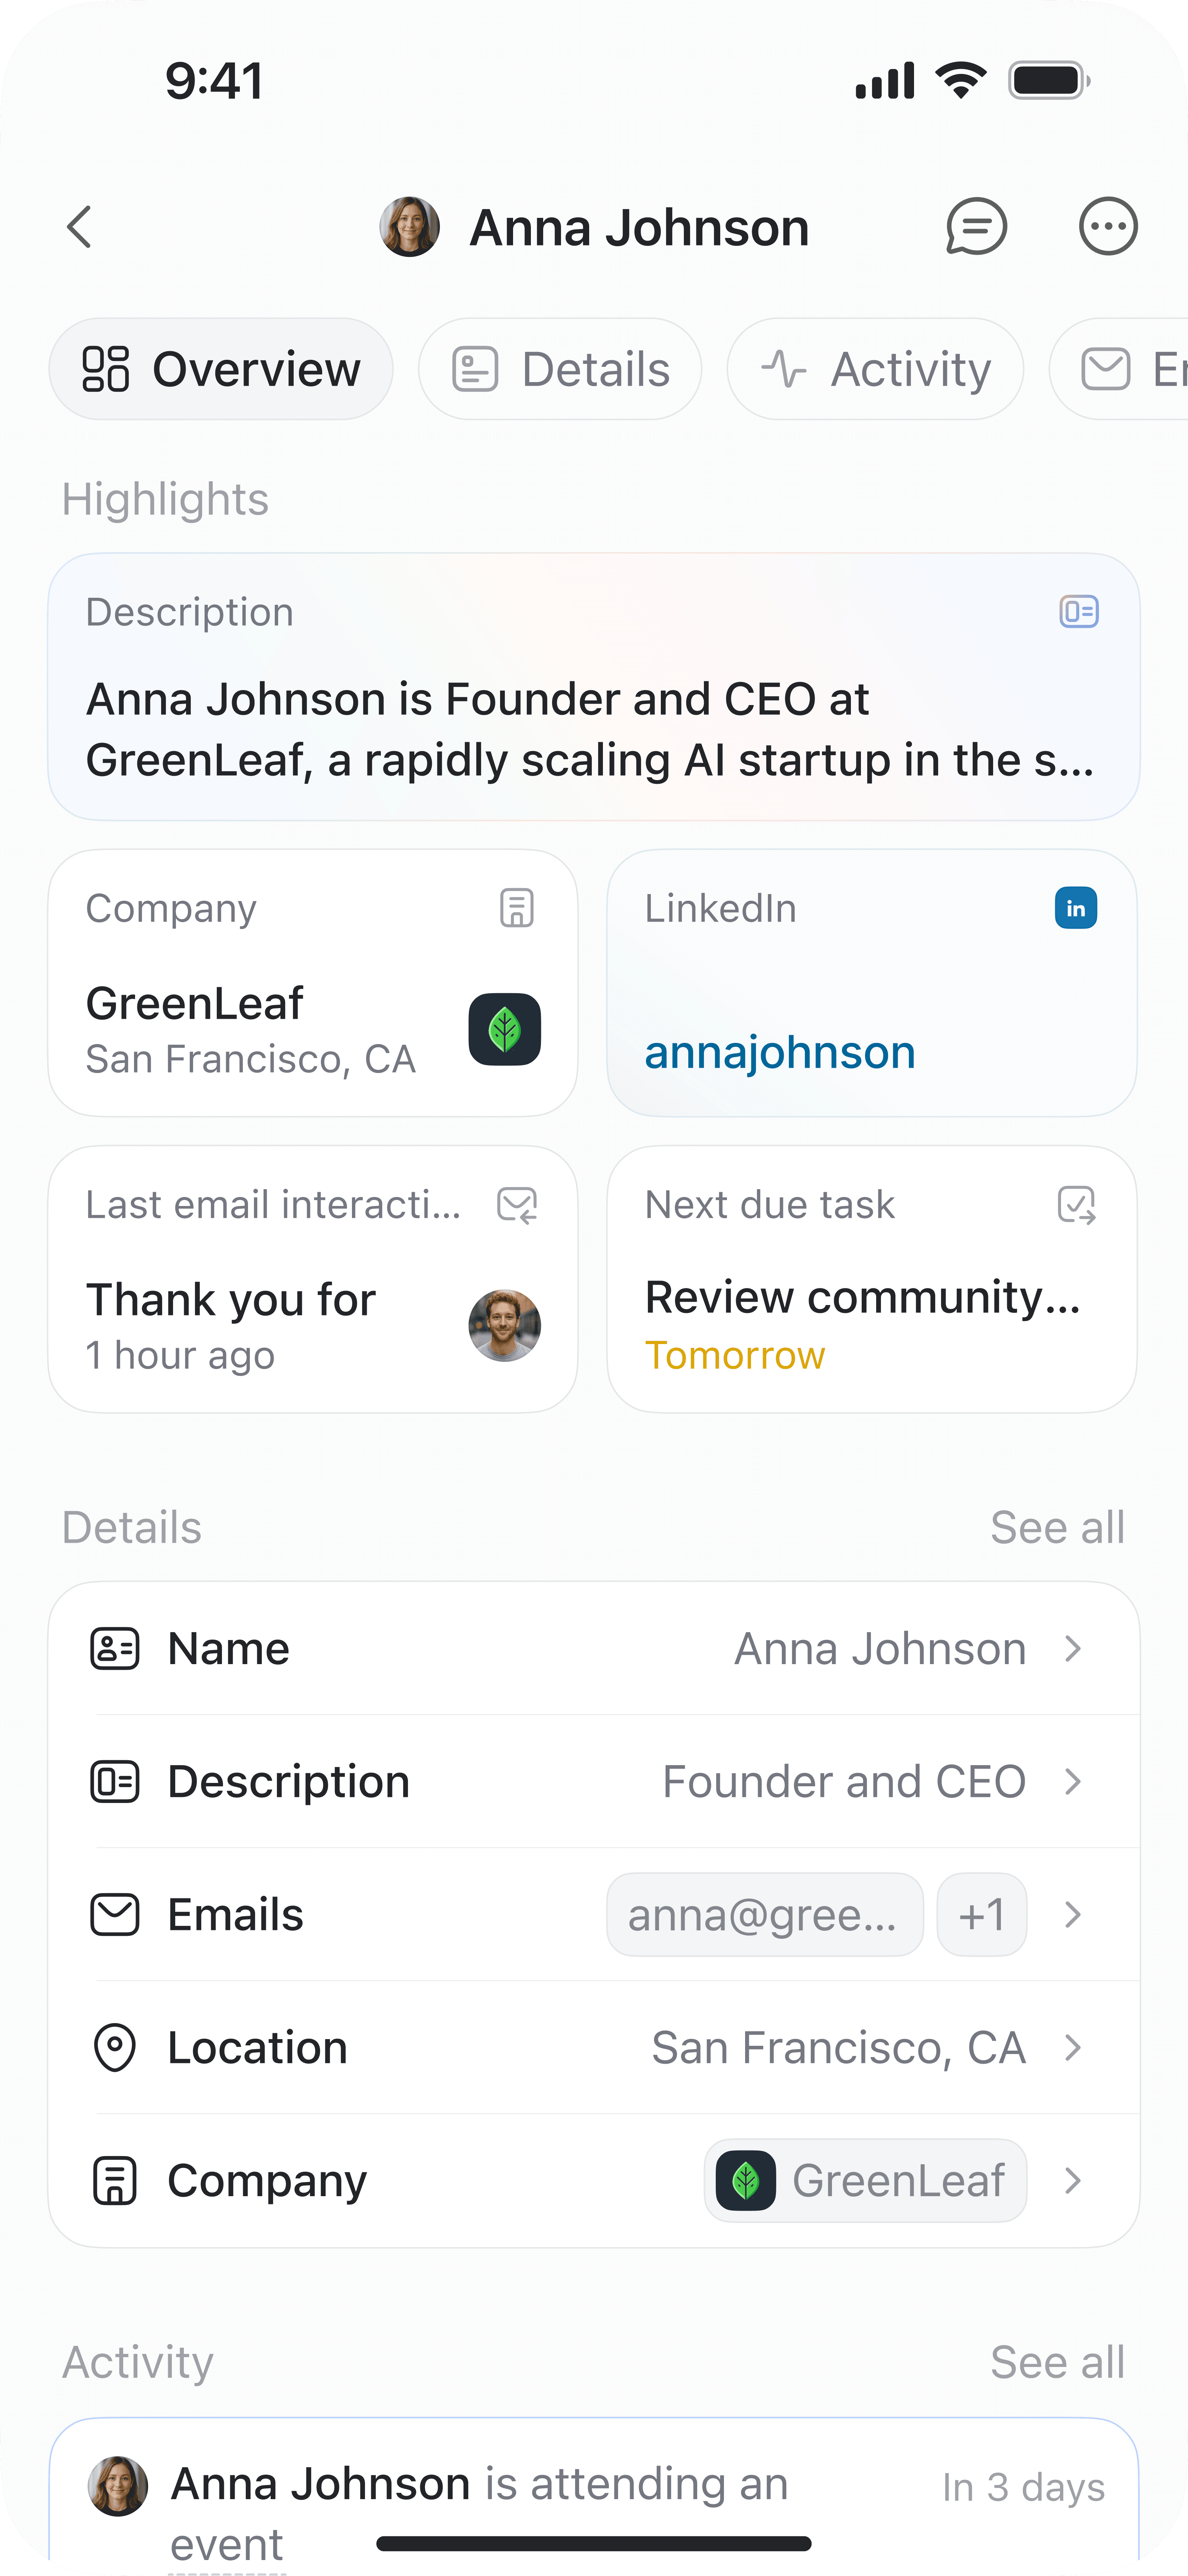Tap Anna Johnson's avatar in the header
The width and height of the screenshot is (1188, 2576).
point(410,227)
